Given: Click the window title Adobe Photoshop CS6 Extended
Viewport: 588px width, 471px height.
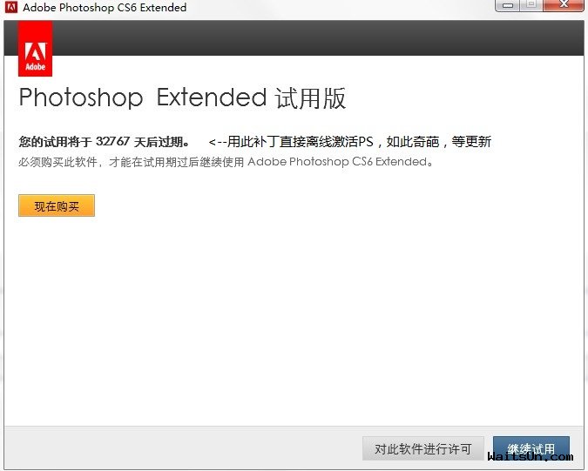Looking at the screenshot, I should [105, 7].
